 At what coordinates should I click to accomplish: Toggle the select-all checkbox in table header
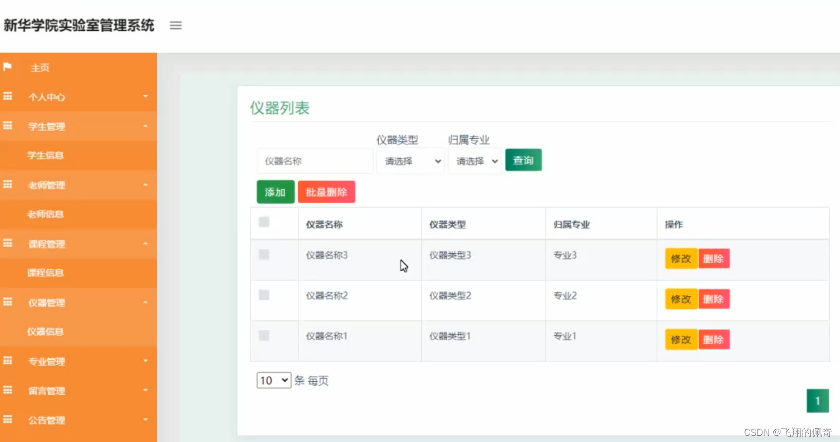pos(264,222)
